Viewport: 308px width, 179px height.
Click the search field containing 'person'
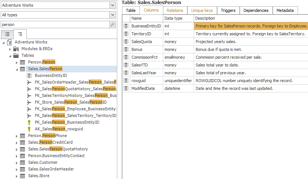tap(55, 25)
